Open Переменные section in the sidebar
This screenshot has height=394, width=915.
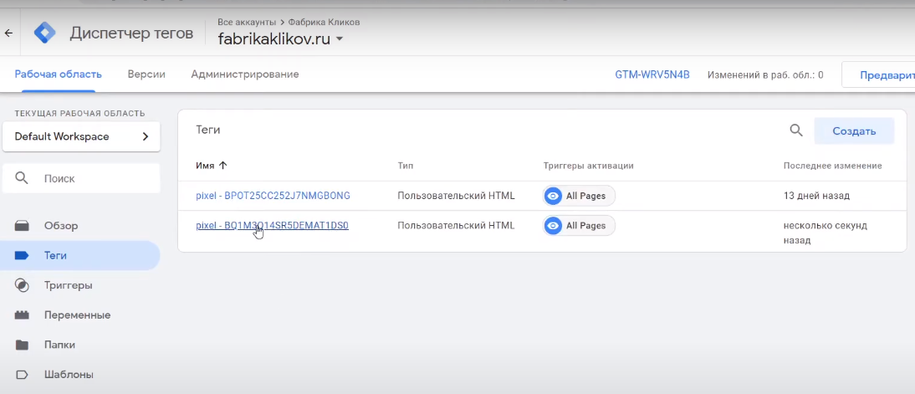click(x=76, y=315)
